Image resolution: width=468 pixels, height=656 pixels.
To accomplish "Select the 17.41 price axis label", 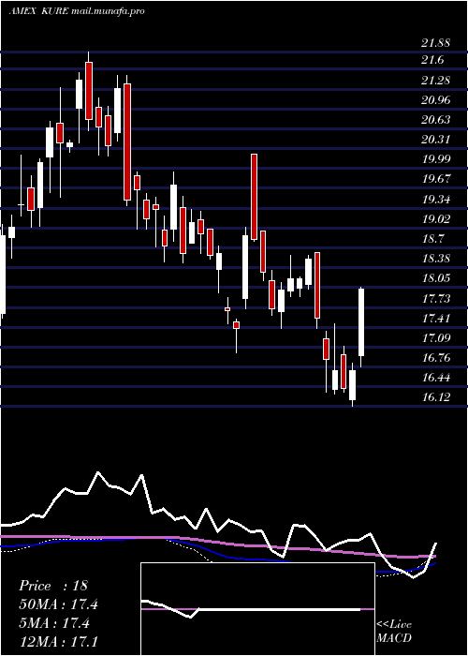I will tap(435, 318).
